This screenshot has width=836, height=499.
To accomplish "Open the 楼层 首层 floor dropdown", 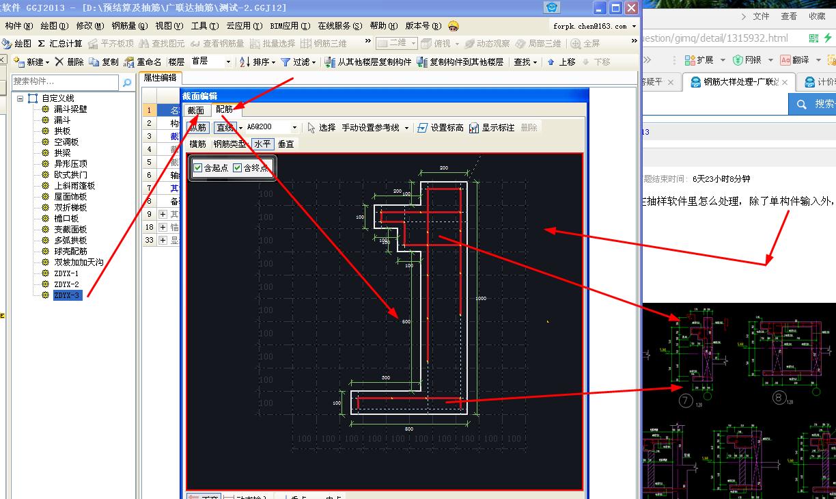I will (x=228, y=62).
